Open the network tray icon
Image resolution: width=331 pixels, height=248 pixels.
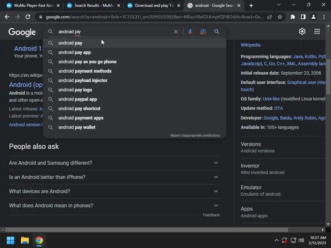click(x=293, y=240)
